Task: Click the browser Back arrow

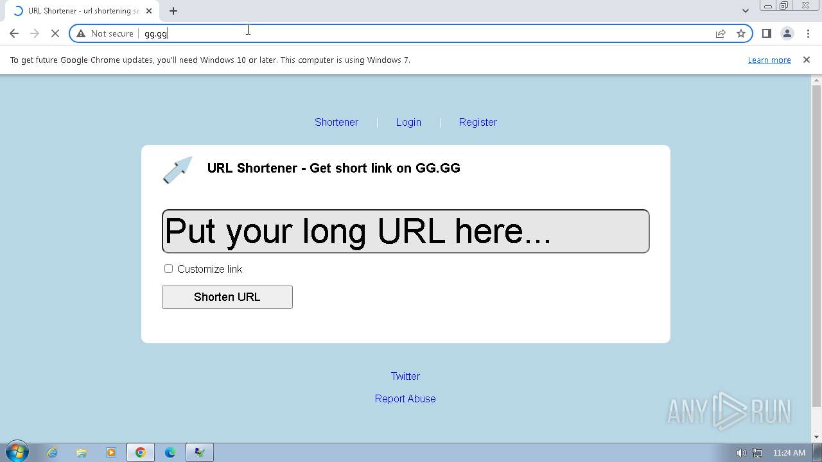Action: (14, 33)
